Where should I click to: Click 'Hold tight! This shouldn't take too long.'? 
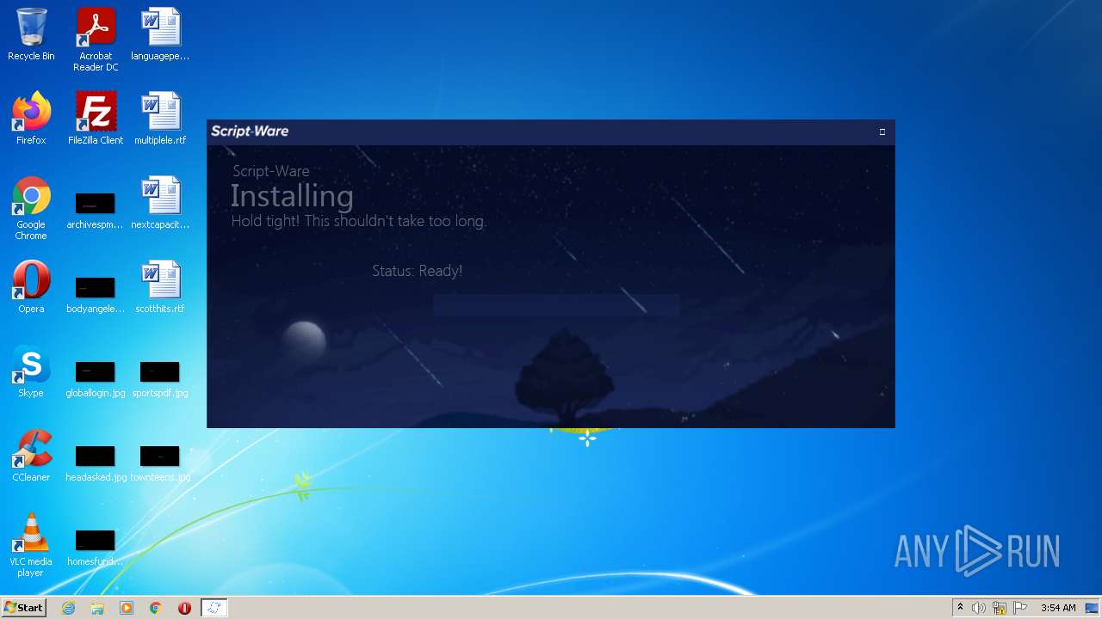359,221
